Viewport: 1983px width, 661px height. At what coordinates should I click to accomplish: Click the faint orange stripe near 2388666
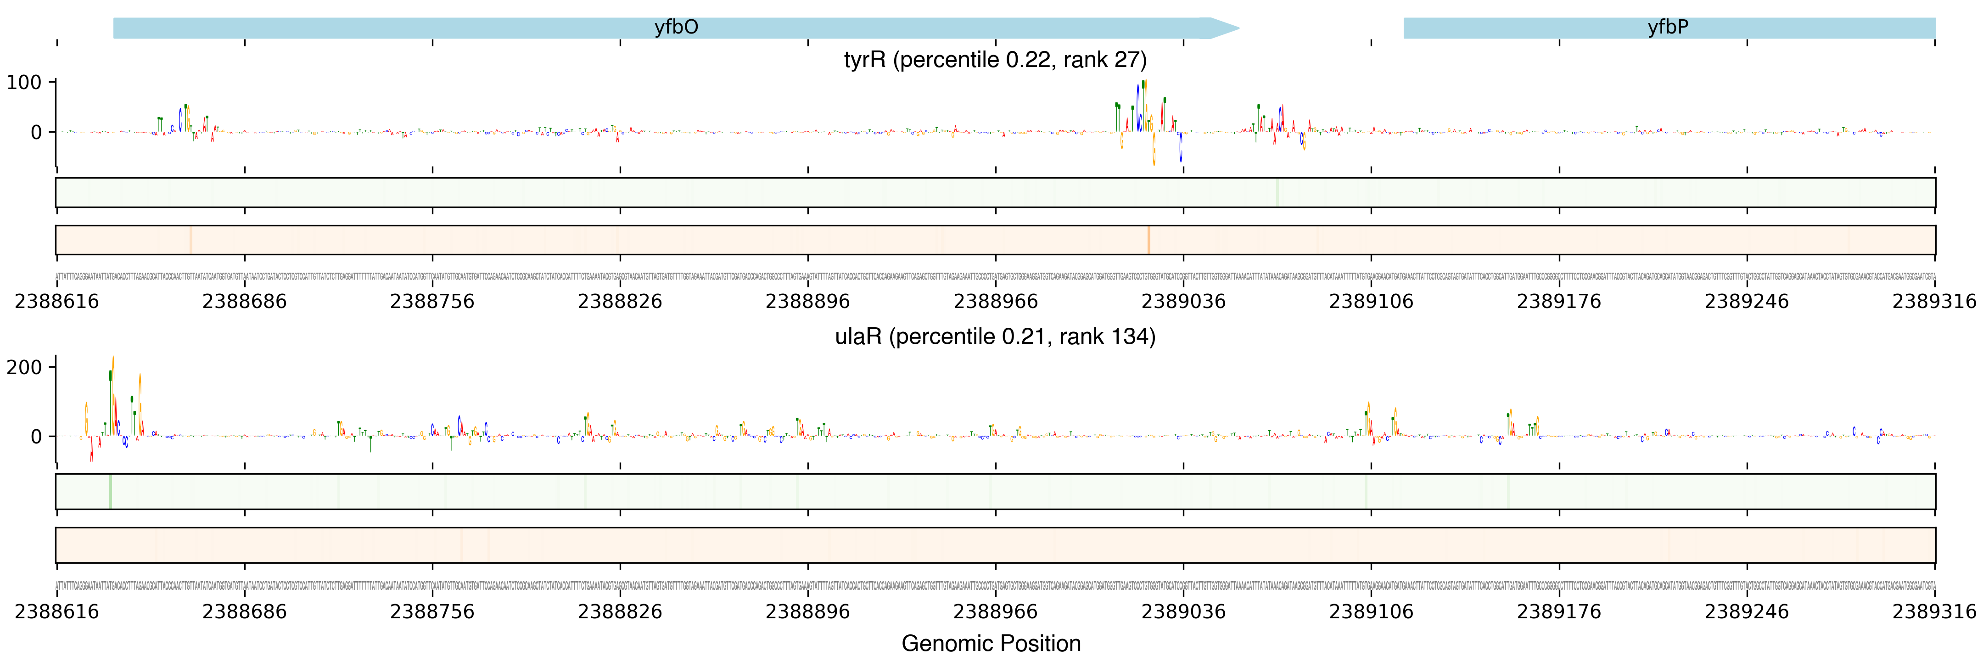tap(190, 240)
